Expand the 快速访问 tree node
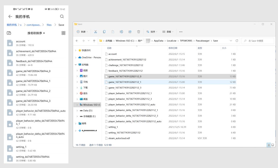Viewport: 278px width, 168px height. click(76, 50)
